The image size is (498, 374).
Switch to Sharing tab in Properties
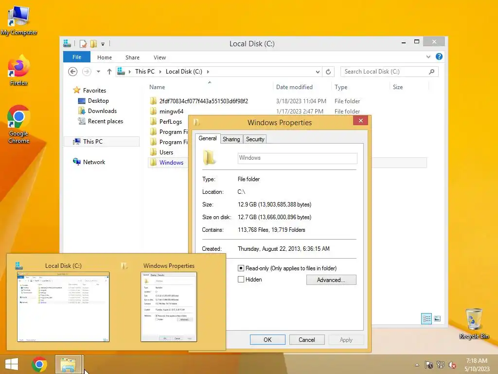[231, 139]
